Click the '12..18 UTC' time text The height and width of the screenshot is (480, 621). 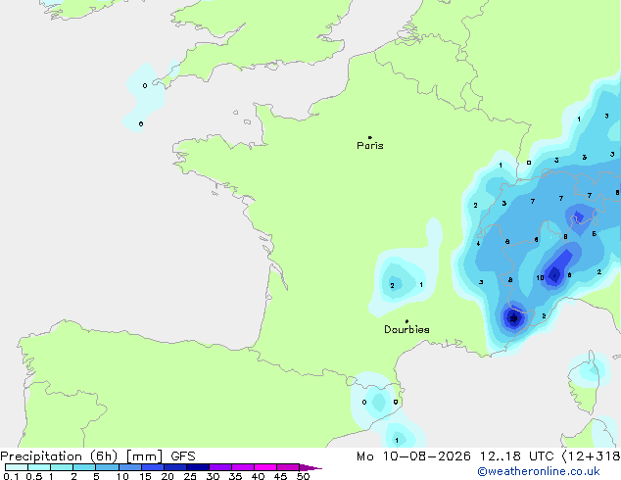517,456
